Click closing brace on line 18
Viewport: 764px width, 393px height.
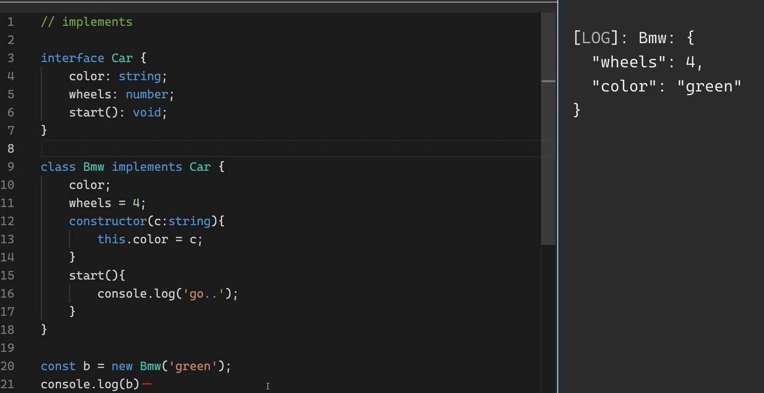(44, 330)
